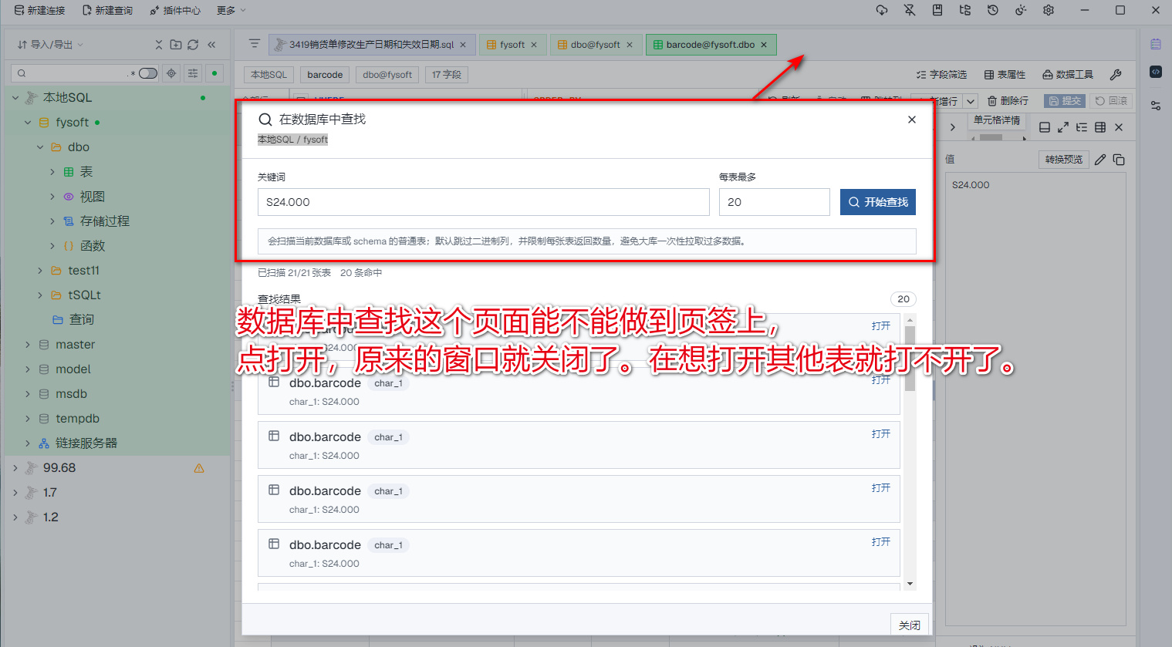This screenshot has width=1172, height=647.
Task: Collapse the 本地SQL connection node
Action: click(15, 98)
